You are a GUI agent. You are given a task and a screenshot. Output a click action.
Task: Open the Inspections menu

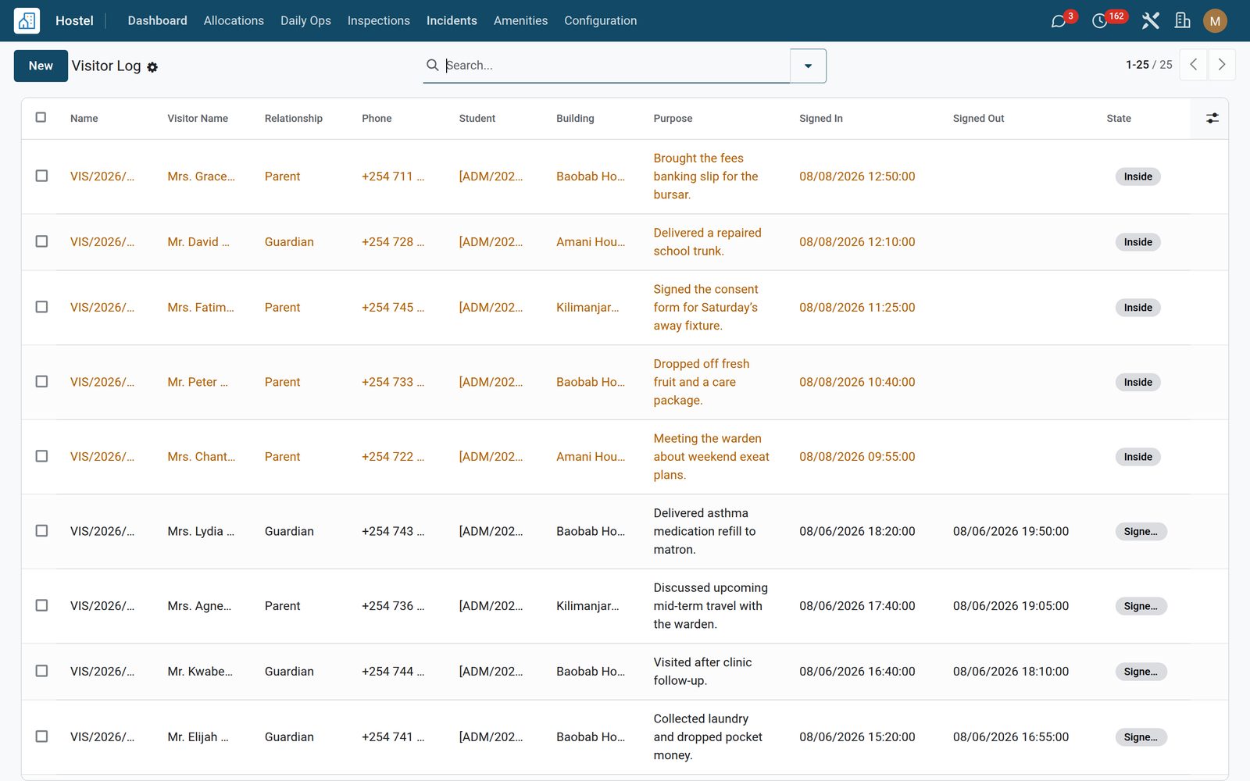pyautogui.click(x=378, y=21)
